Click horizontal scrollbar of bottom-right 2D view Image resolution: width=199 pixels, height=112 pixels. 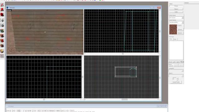pyautogui.click(x=122, y=100)
